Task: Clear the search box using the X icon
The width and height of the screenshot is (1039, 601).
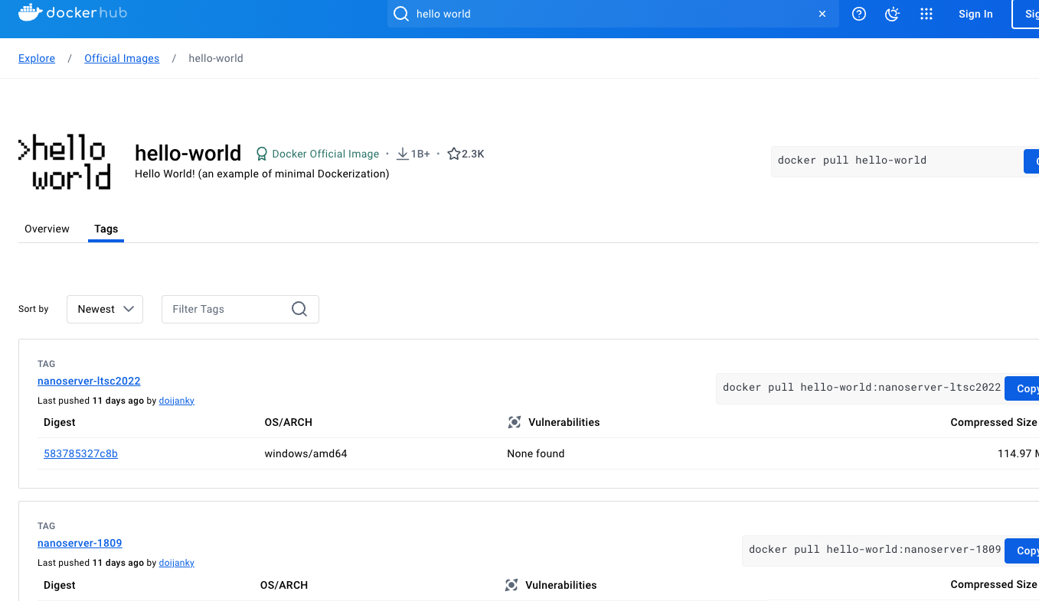Action: pyautogui.click(x=822, y=14)
